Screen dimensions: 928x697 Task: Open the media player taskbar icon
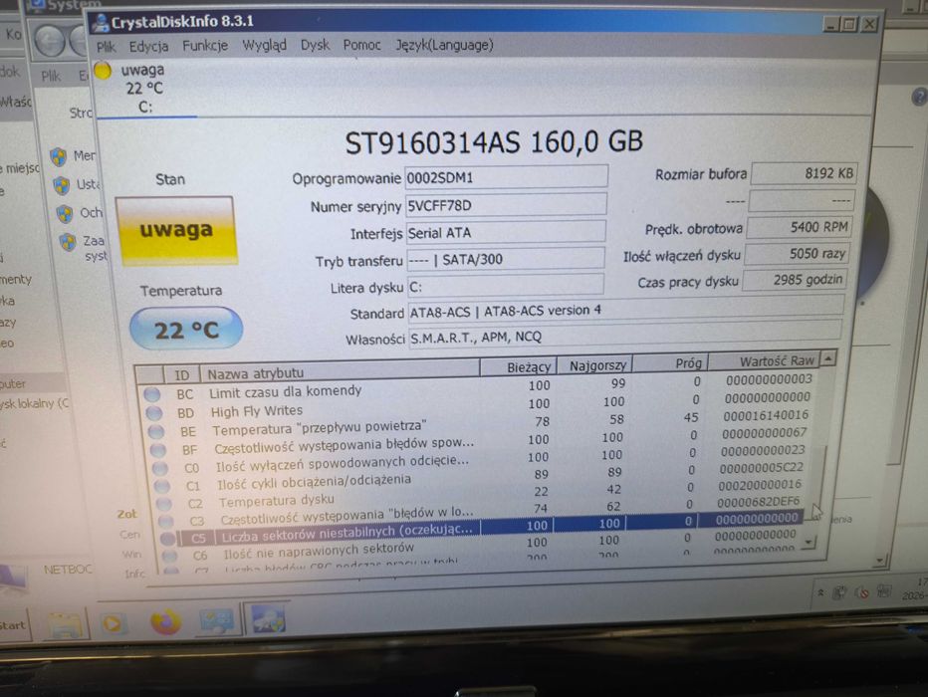112,623
